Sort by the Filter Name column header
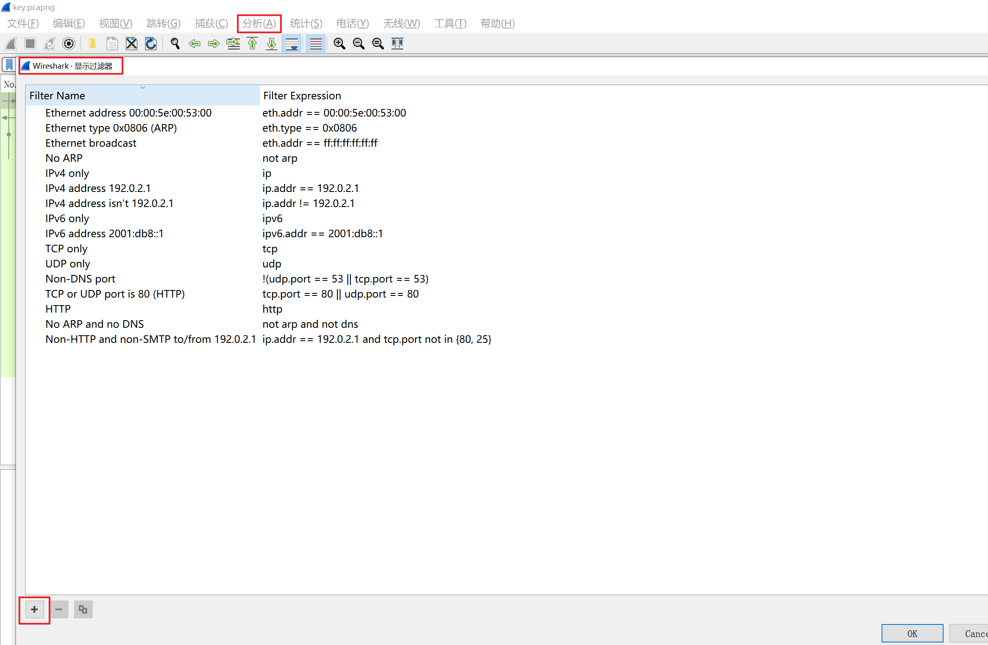The image size is (988, 645). pyautogui.click(x=143, y=96)
